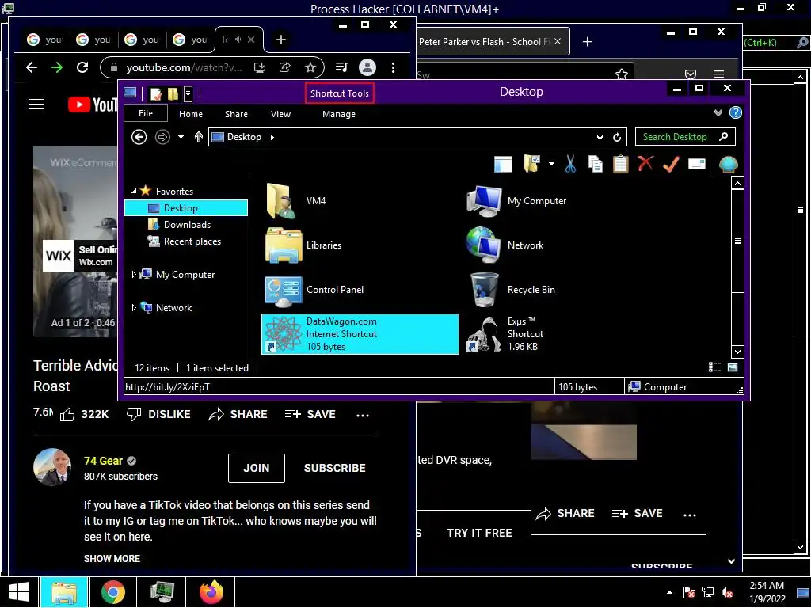
Task: Click DISLIKE under the Chrome video
Action: click(x=158, y=414)
